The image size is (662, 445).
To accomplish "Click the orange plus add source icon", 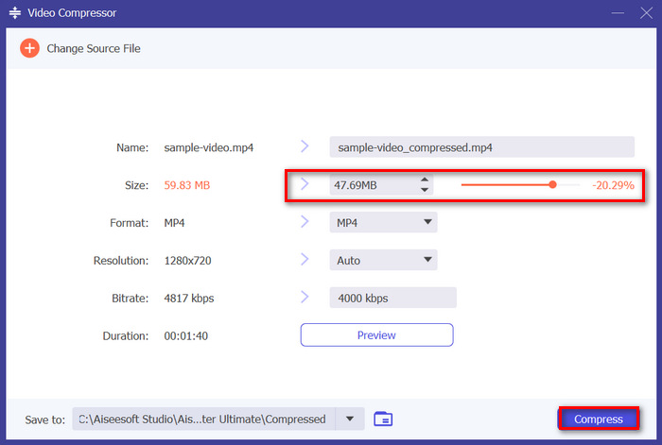I will (30, 48).
